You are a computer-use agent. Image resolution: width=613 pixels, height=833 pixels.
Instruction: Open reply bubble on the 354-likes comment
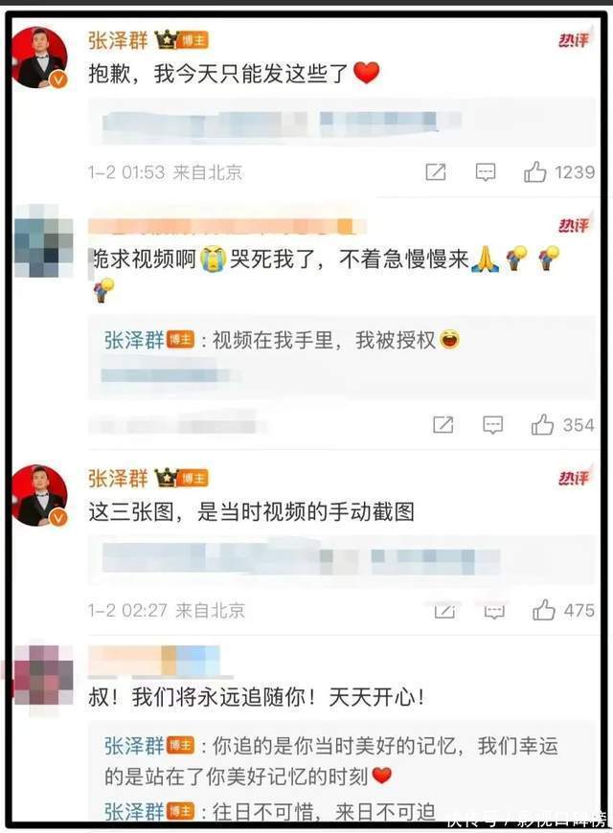[492, 425]
